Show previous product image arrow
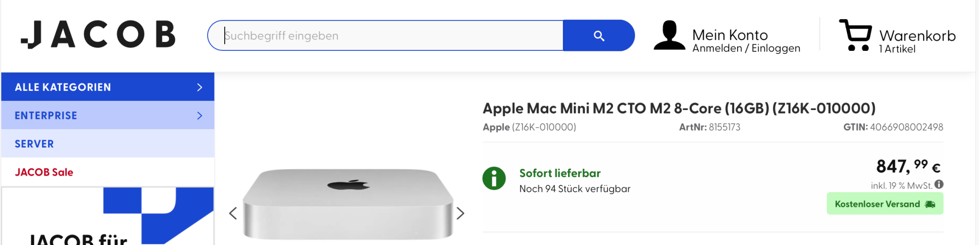This screenshot has height=245, width=979. pyautogui.click(x=233, y=213)
